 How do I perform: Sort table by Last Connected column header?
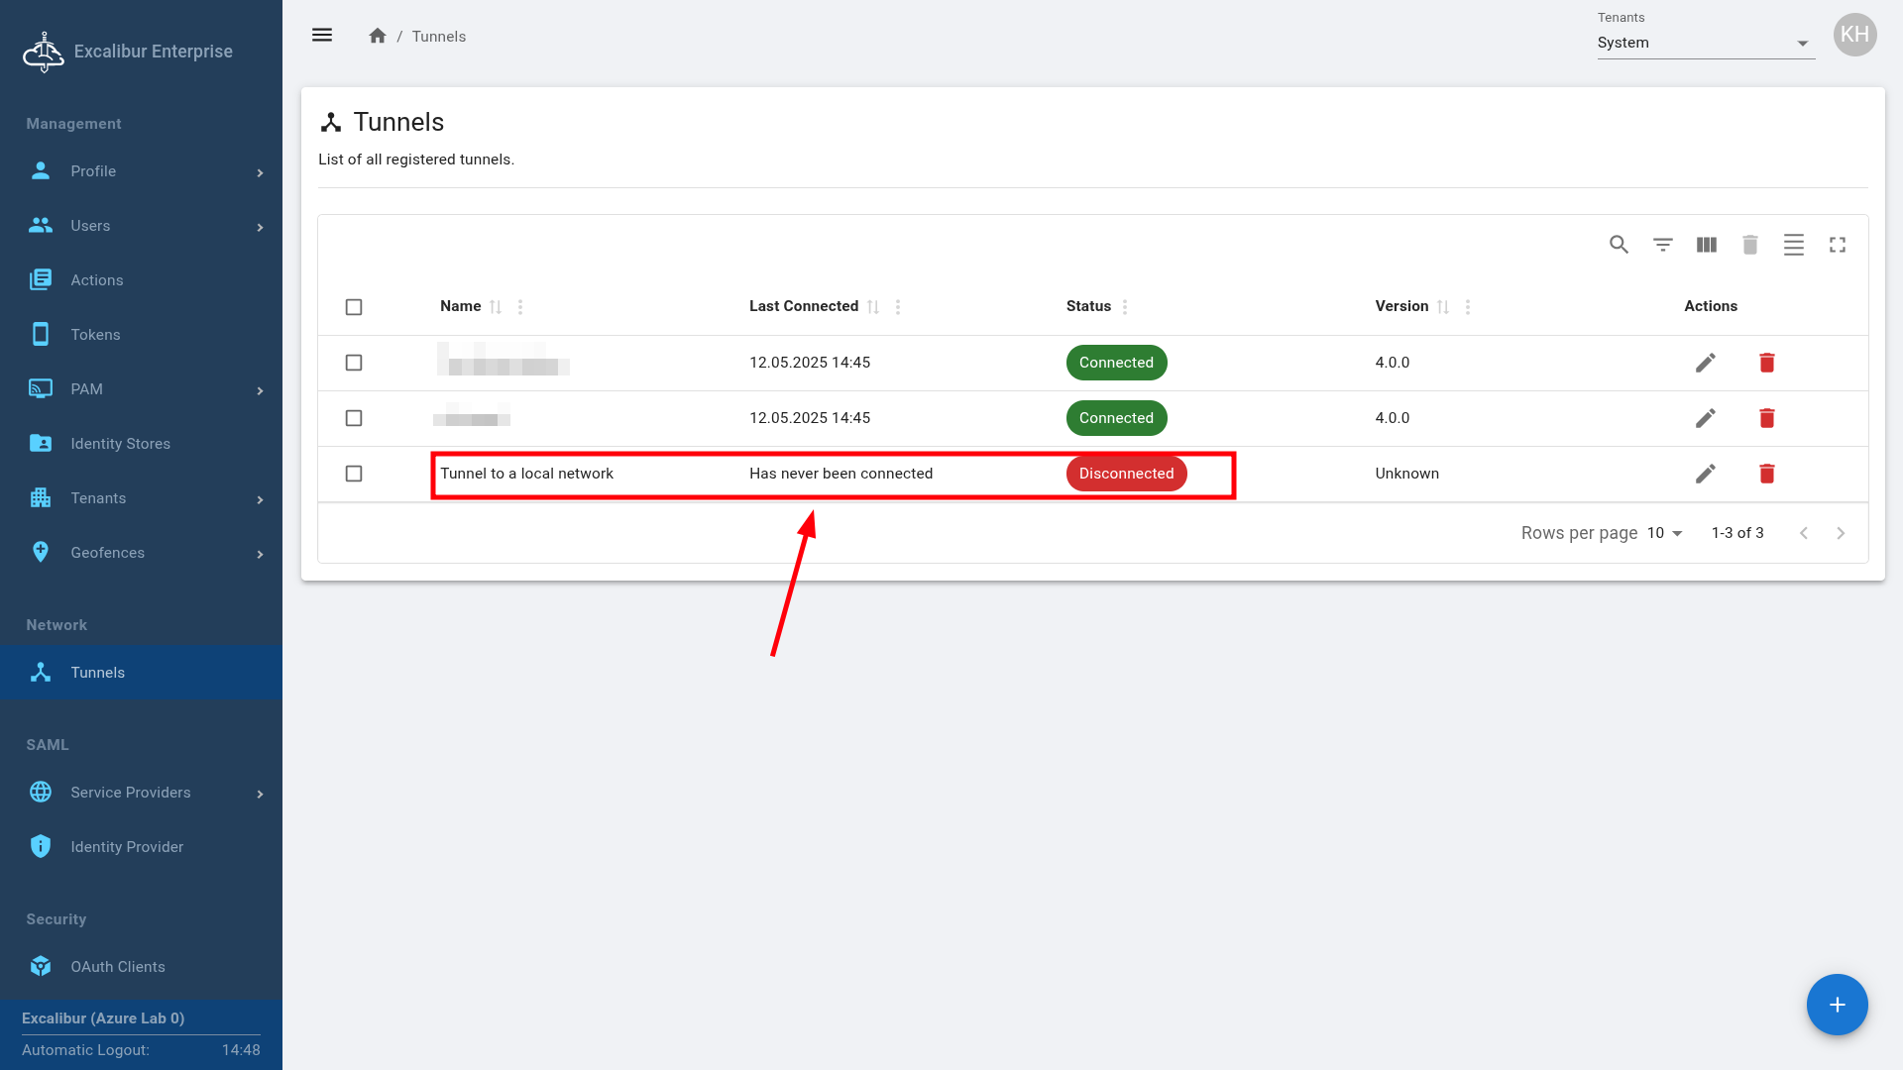click(x=804, y=306)
